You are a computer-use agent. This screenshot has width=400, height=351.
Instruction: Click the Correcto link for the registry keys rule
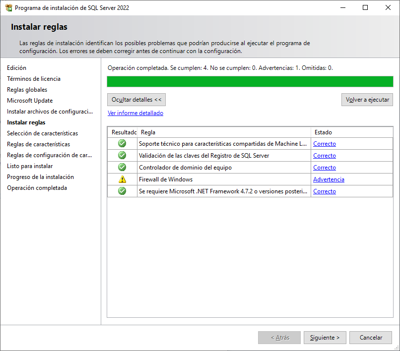tap(324, 155)
